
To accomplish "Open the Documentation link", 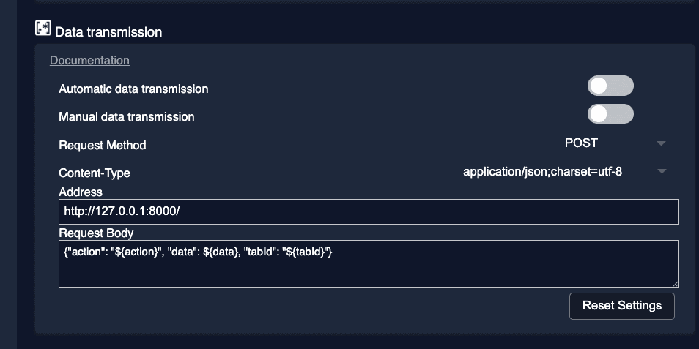I will (89, 61).
